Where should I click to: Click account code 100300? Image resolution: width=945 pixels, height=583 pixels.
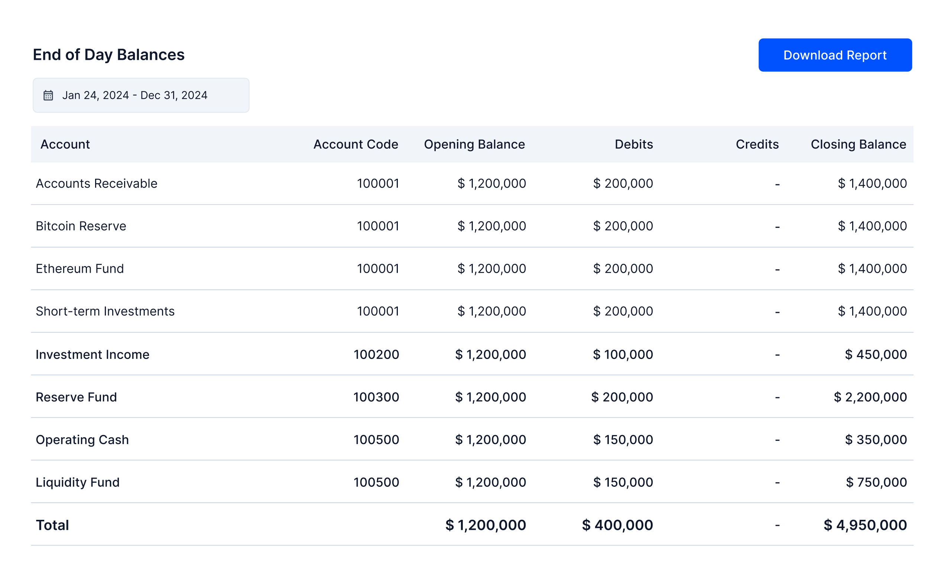pyautogui.click(x=376, y=397)
